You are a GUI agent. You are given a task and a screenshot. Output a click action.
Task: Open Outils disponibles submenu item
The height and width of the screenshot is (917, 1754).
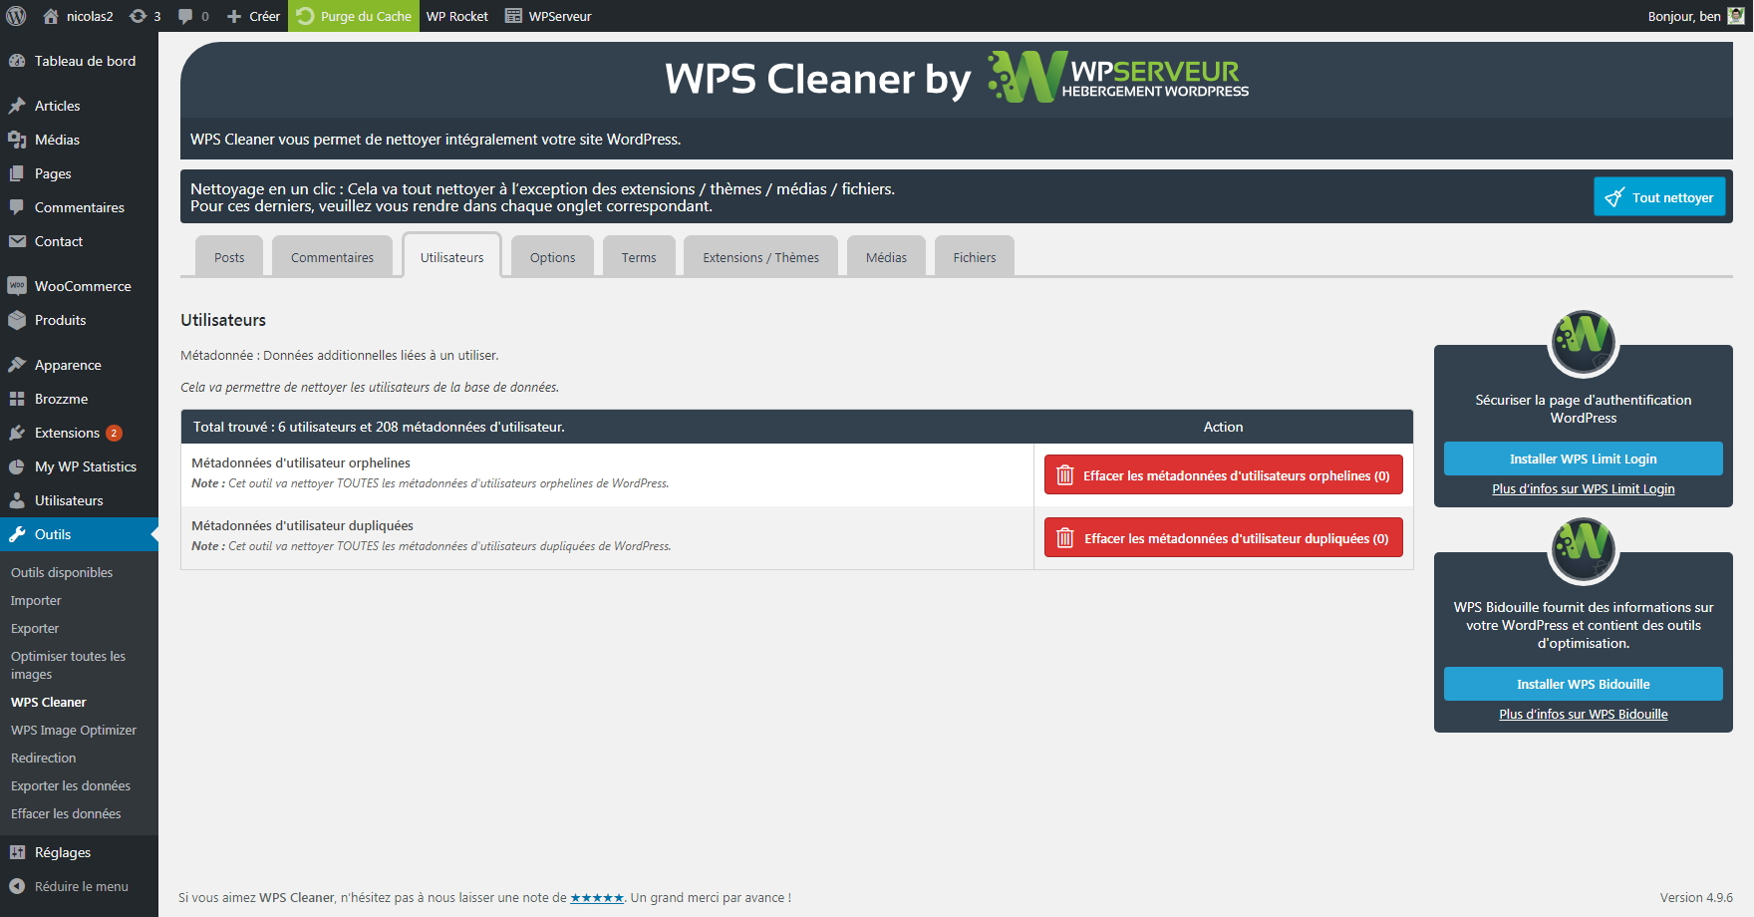coord(62,572)
